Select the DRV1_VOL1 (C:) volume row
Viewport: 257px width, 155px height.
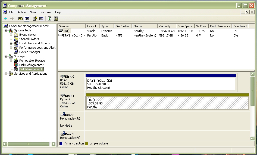[74, 35]
